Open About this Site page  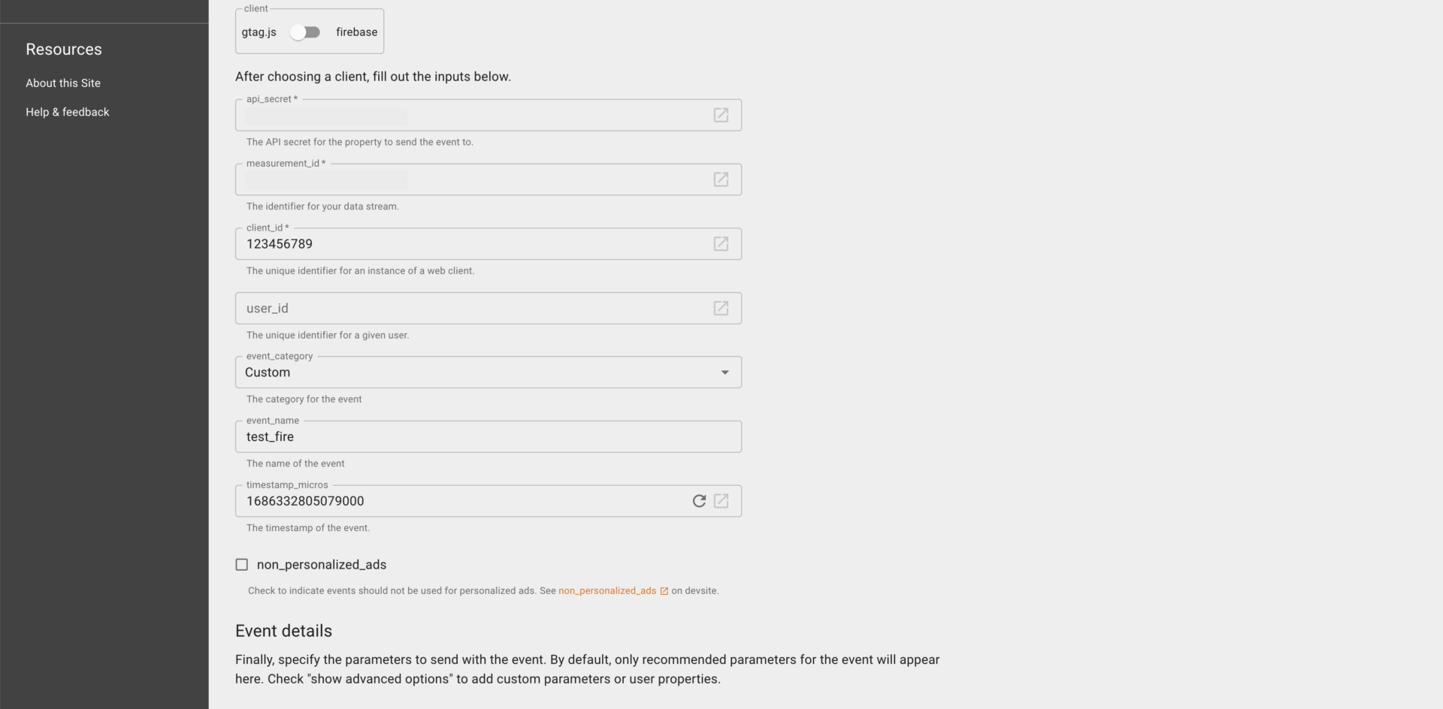pyautogui.click(x=63, y=83)
